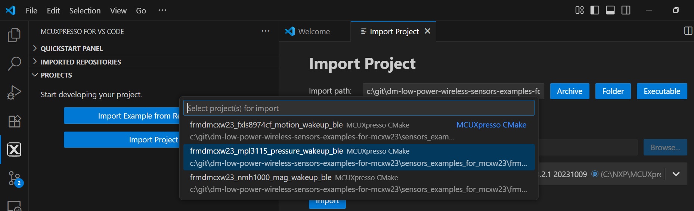This screenshot has width=694, height=211.
Task: Switch to the Welcome tab
Action: (x=314, y=32)
